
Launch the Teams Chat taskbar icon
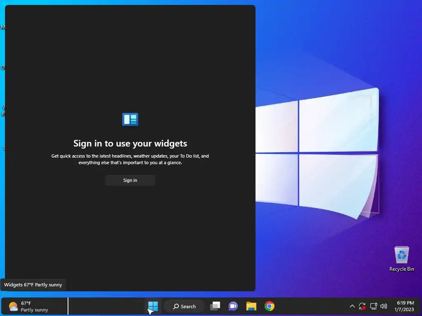pyautogui.click(x=233, y=306)
